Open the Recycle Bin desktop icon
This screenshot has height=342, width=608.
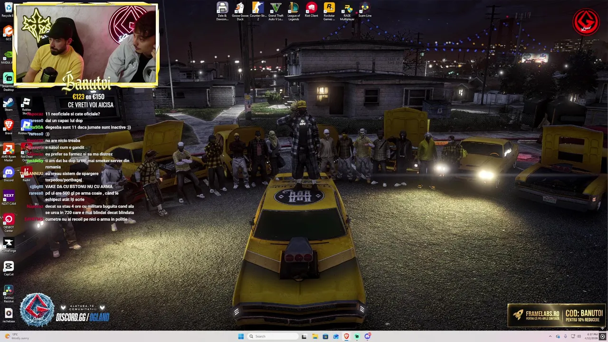8,9
